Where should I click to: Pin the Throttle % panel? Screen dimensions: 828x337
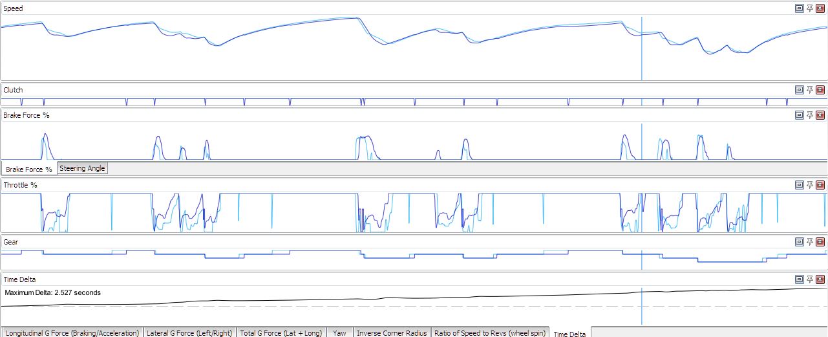[810, 185]
